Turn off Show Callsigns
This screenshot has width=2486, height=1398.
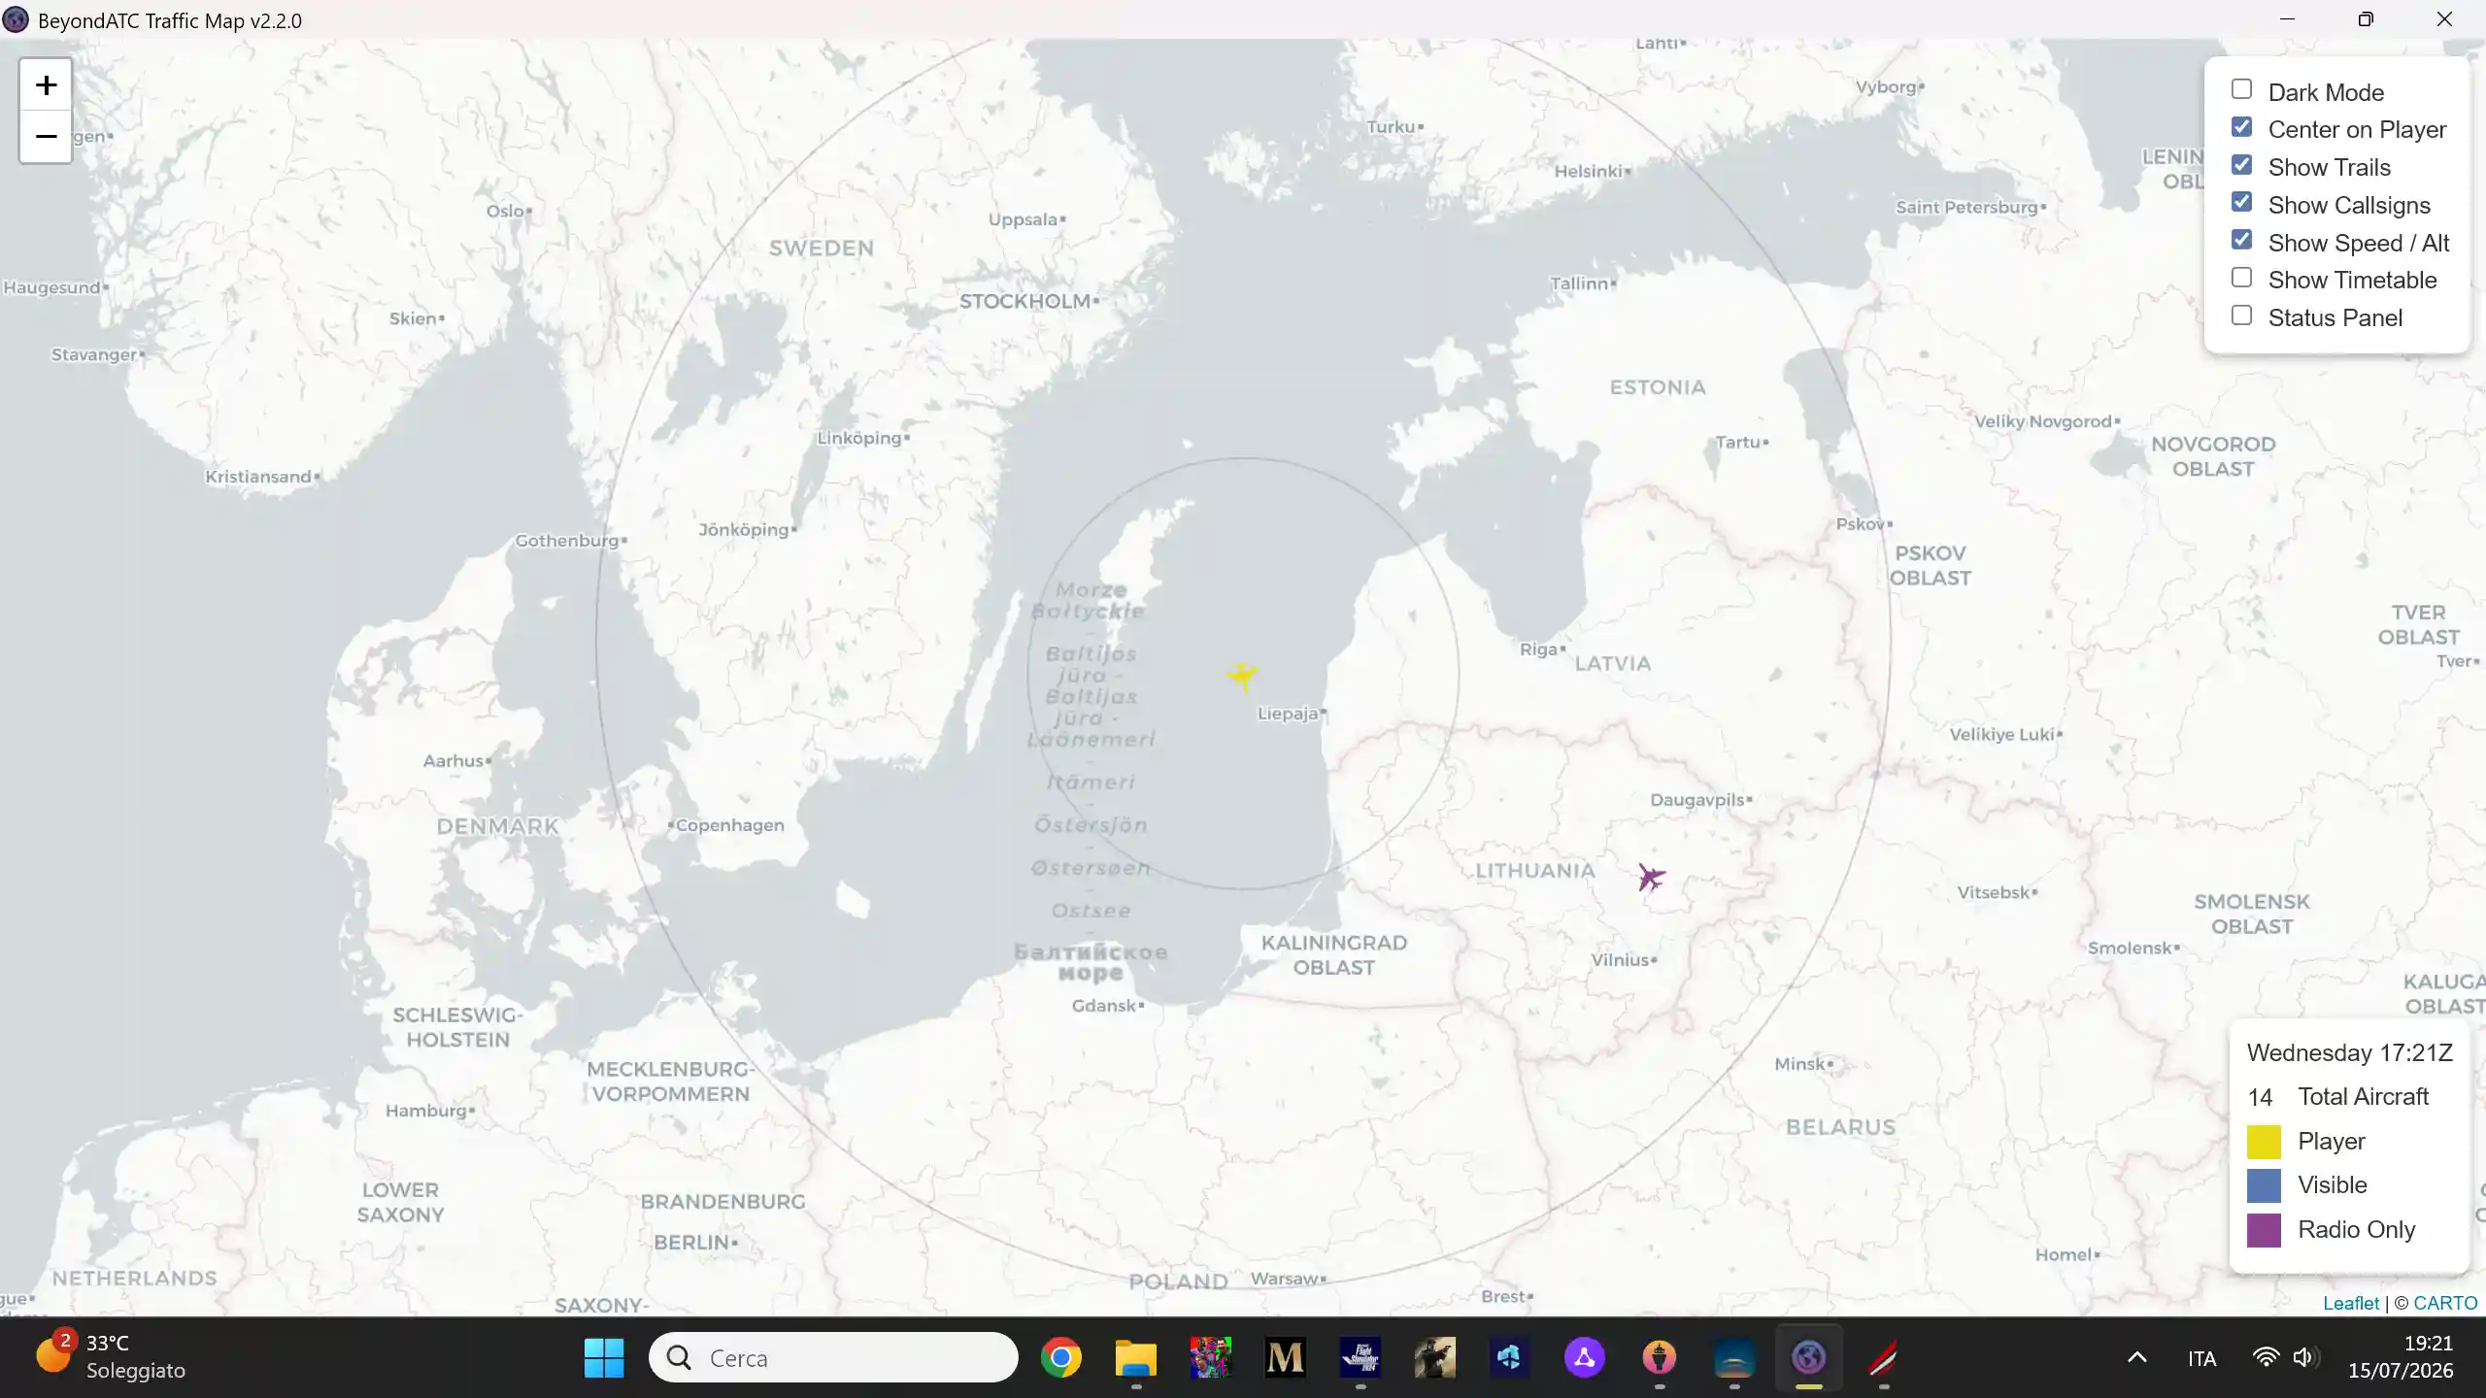click(2241, 202)
